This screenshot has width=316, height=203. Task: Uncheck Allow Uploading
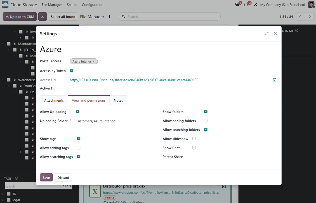pos(77,112)
